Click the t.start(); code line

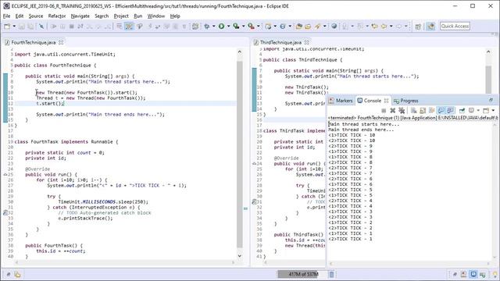point(50,103)
